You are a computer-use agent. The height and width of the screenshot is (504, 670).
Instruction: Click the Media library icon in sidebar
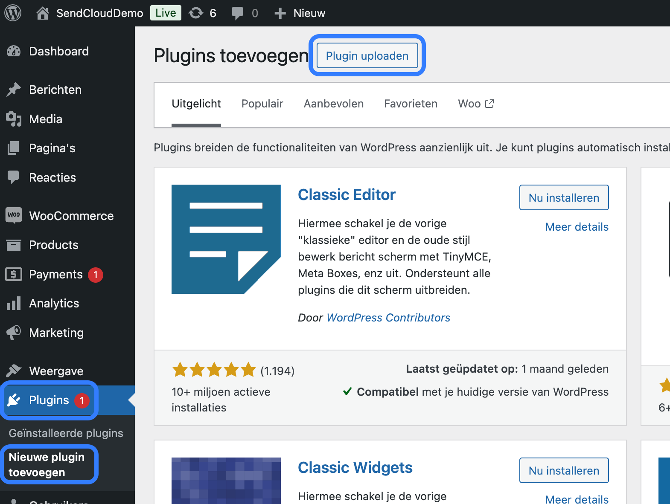(x=14, y=119)
